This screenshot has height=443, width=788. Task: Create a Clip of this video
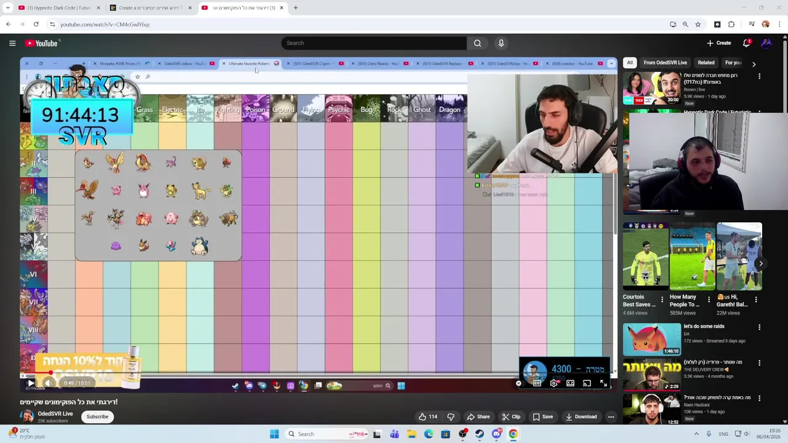click(x=511, y=417)
